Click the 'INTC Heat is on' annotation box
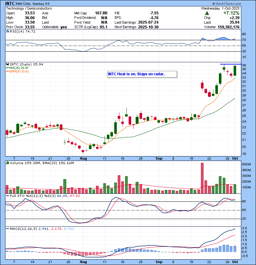This screenshot has height=265, width=256. [142, 74]
